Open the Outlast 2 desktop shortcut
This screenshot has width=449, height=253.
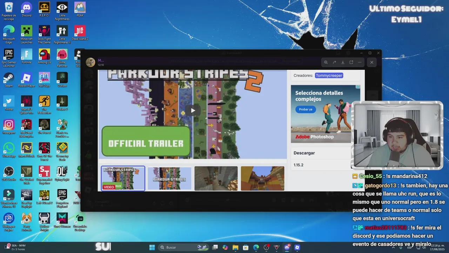[x=62, y=103]
